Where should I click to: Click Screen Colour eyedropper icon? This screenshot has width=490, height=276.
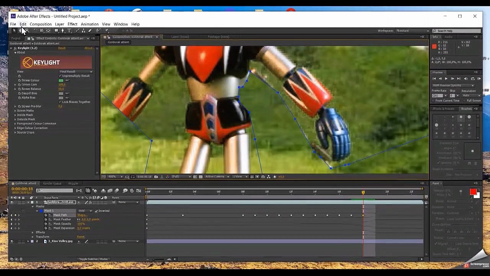[x=67, y=80]
